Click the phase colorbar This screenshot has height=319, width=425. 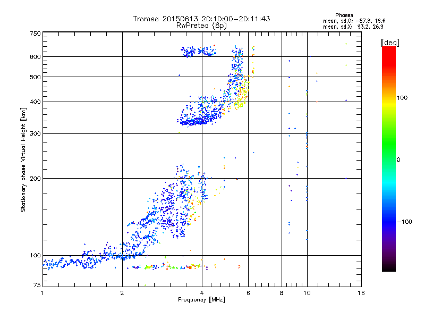pyautogui.click(x=389, y=158)
